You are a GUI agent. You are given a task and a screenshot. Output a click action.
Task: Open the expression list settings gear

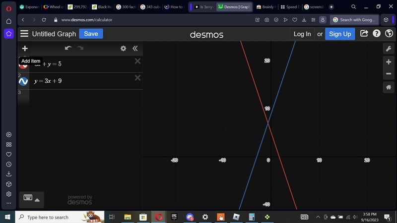click(x=123, y=48)
